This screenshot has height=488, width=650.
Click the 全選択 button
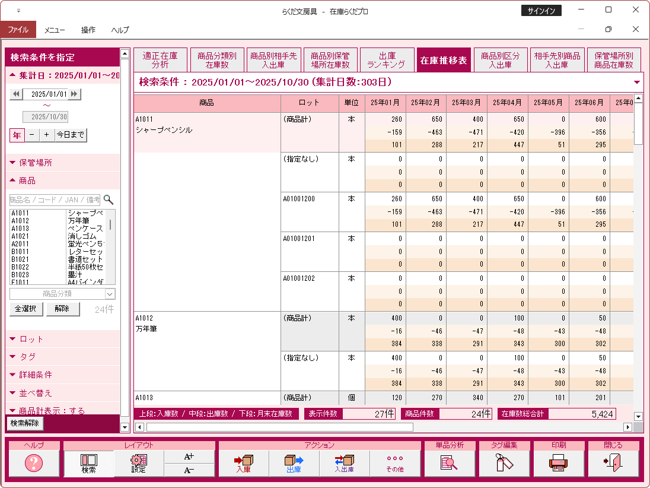point(26,309)
